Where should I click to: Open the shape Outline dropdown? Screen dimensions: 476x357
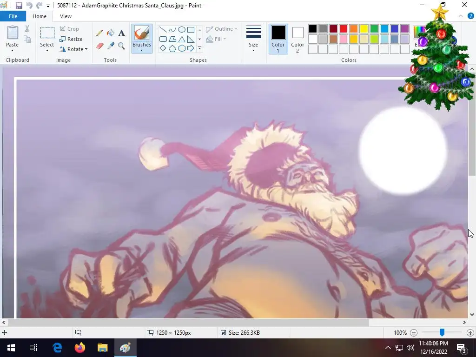click(x=222, y=29)
